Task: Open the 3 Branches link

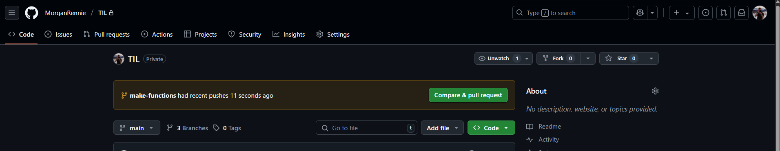Action: click(188, 128)
